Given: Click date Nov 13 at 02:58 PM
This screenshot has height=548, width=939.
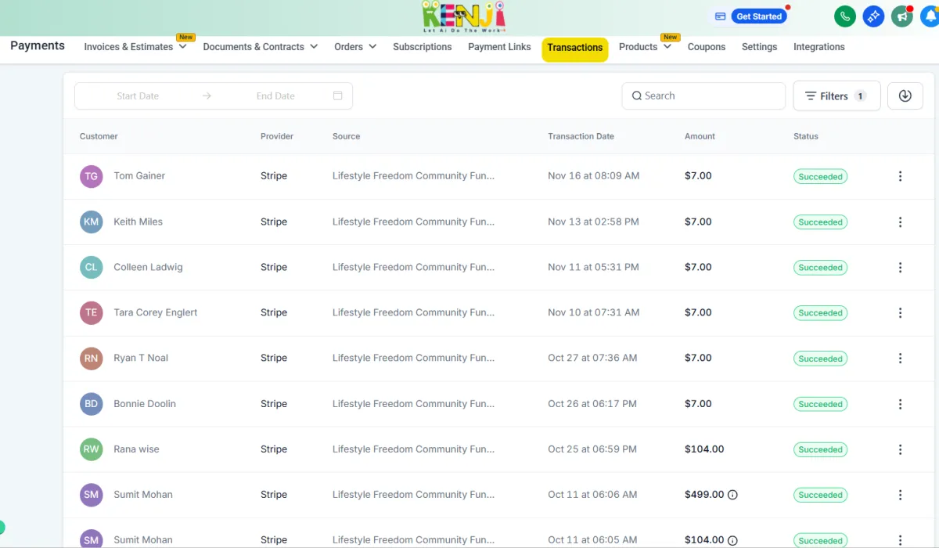Looking at the screenshot, I should [593, 222].
